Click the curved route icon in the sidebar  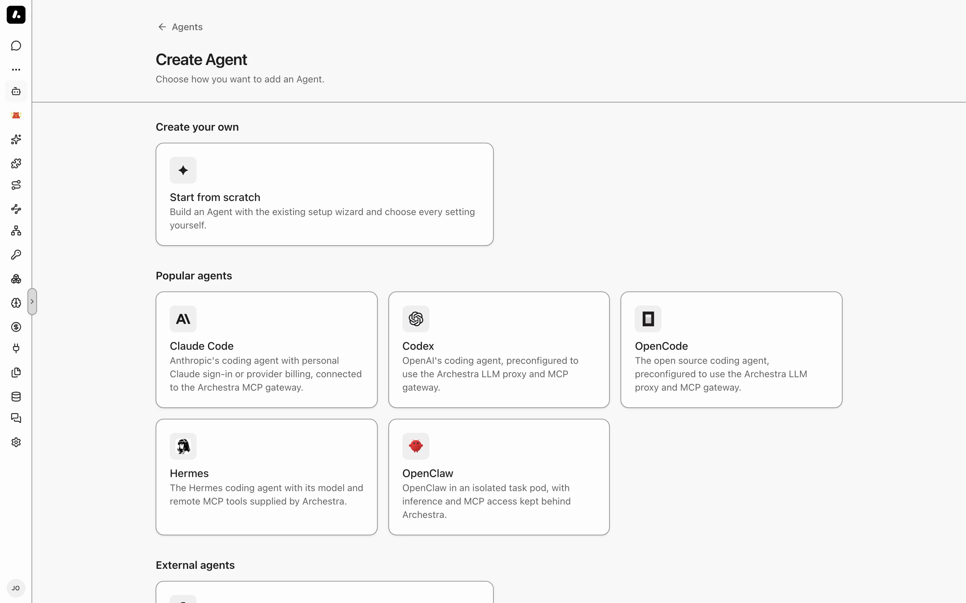[16, 185]
